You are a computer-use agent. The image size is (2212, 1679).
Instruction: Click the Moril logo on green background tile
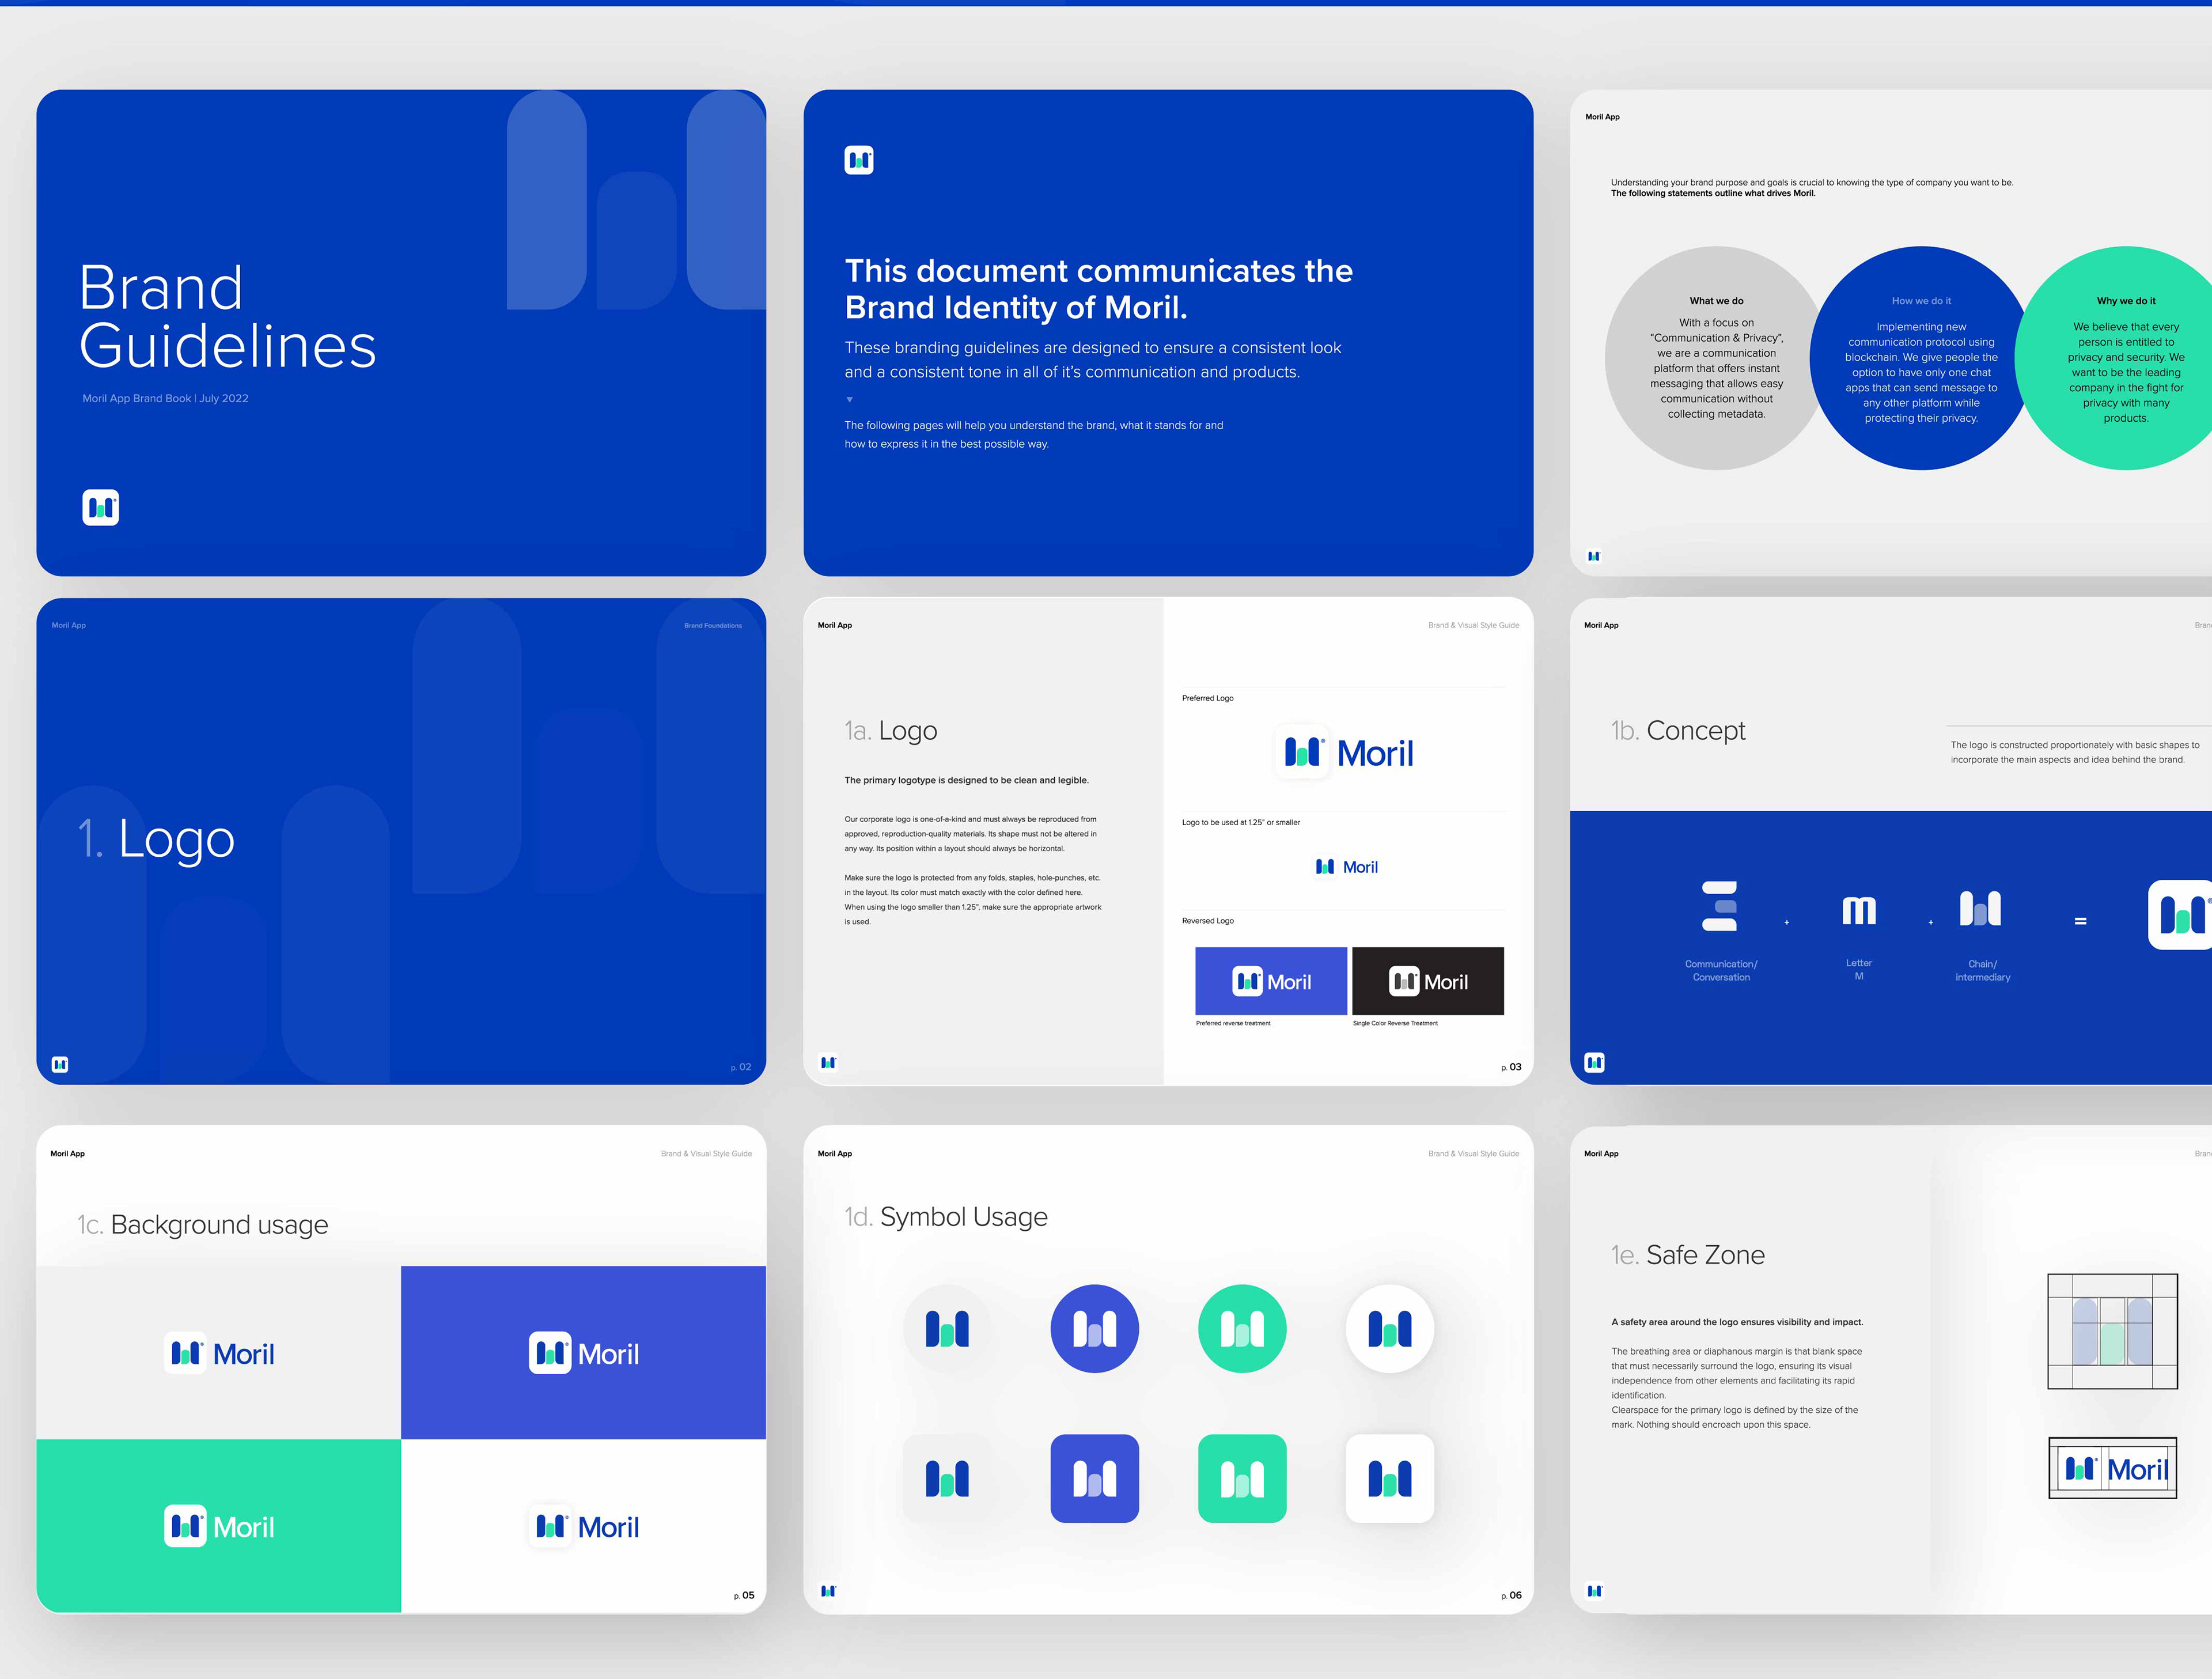coord(219,1527)
